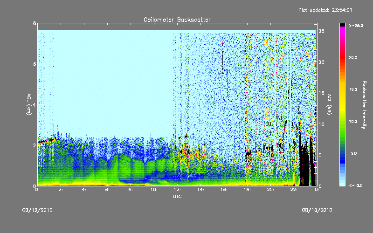The width and height of the screenshot is (373, 233).
Task: Click the 8 tick on km axis
Action: 35,23
